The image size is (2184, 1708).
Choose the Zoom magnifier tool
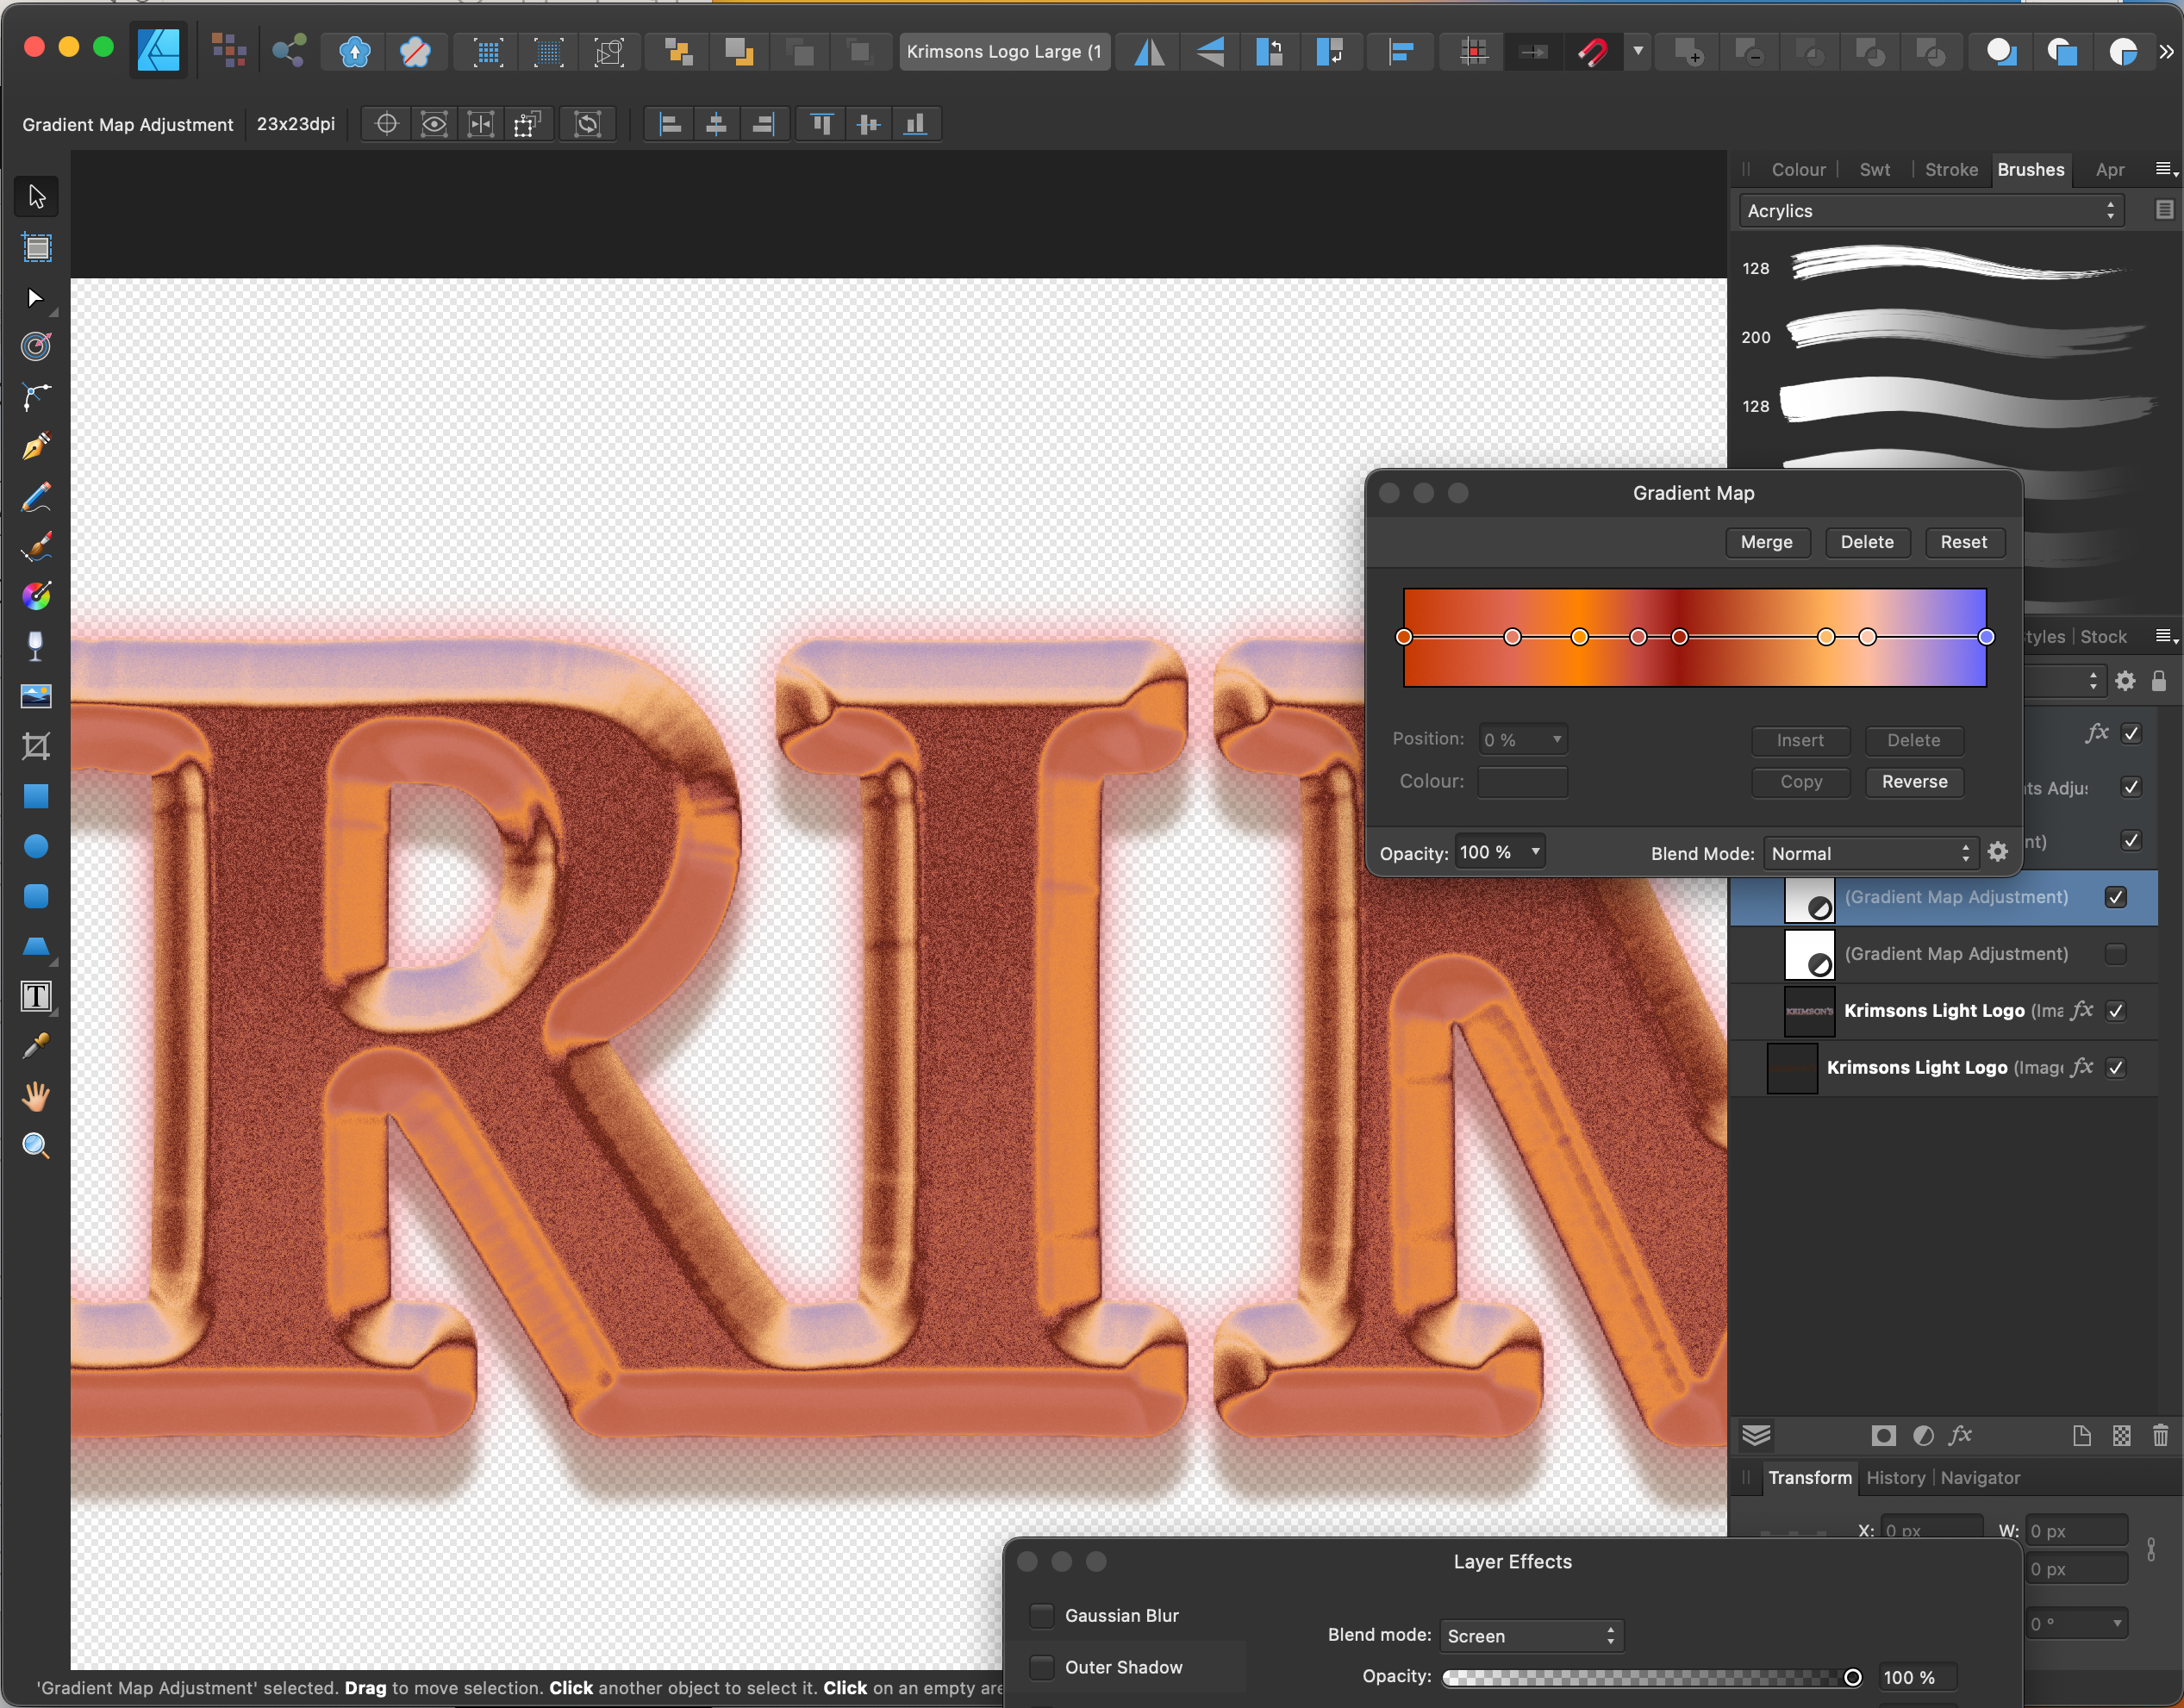(36, 1146)
